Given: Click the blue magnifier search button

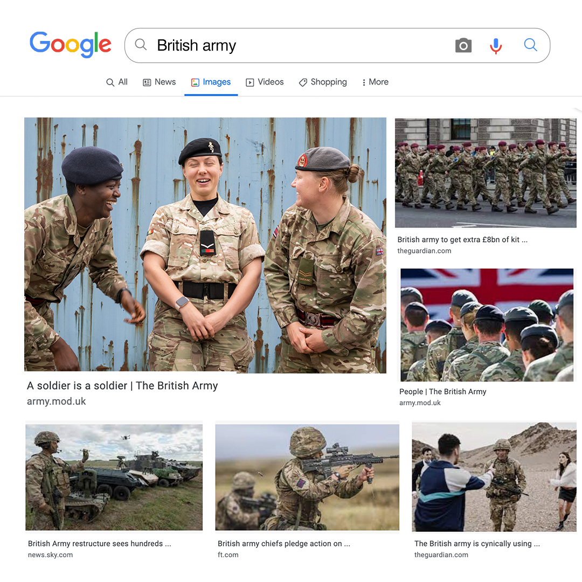Looking at the screenshot, I should 530,45.
